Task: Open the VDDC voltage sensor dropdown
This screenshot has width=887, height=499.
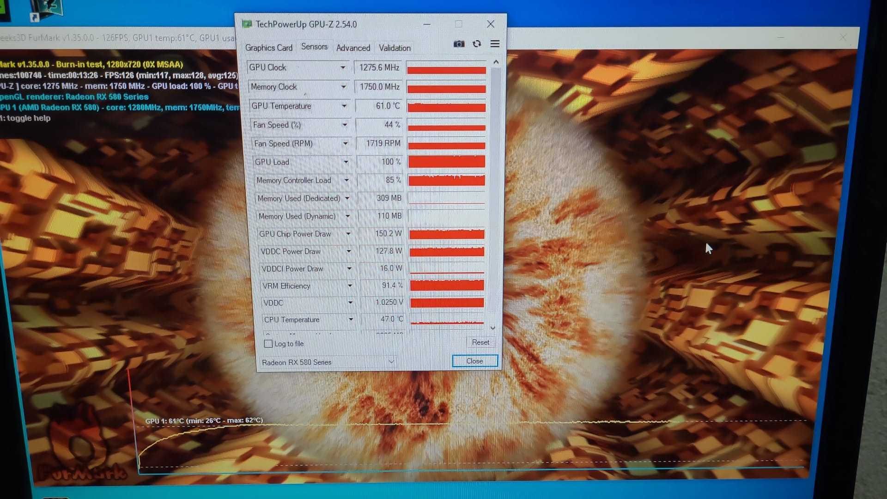Action: [x=350, y=303]
